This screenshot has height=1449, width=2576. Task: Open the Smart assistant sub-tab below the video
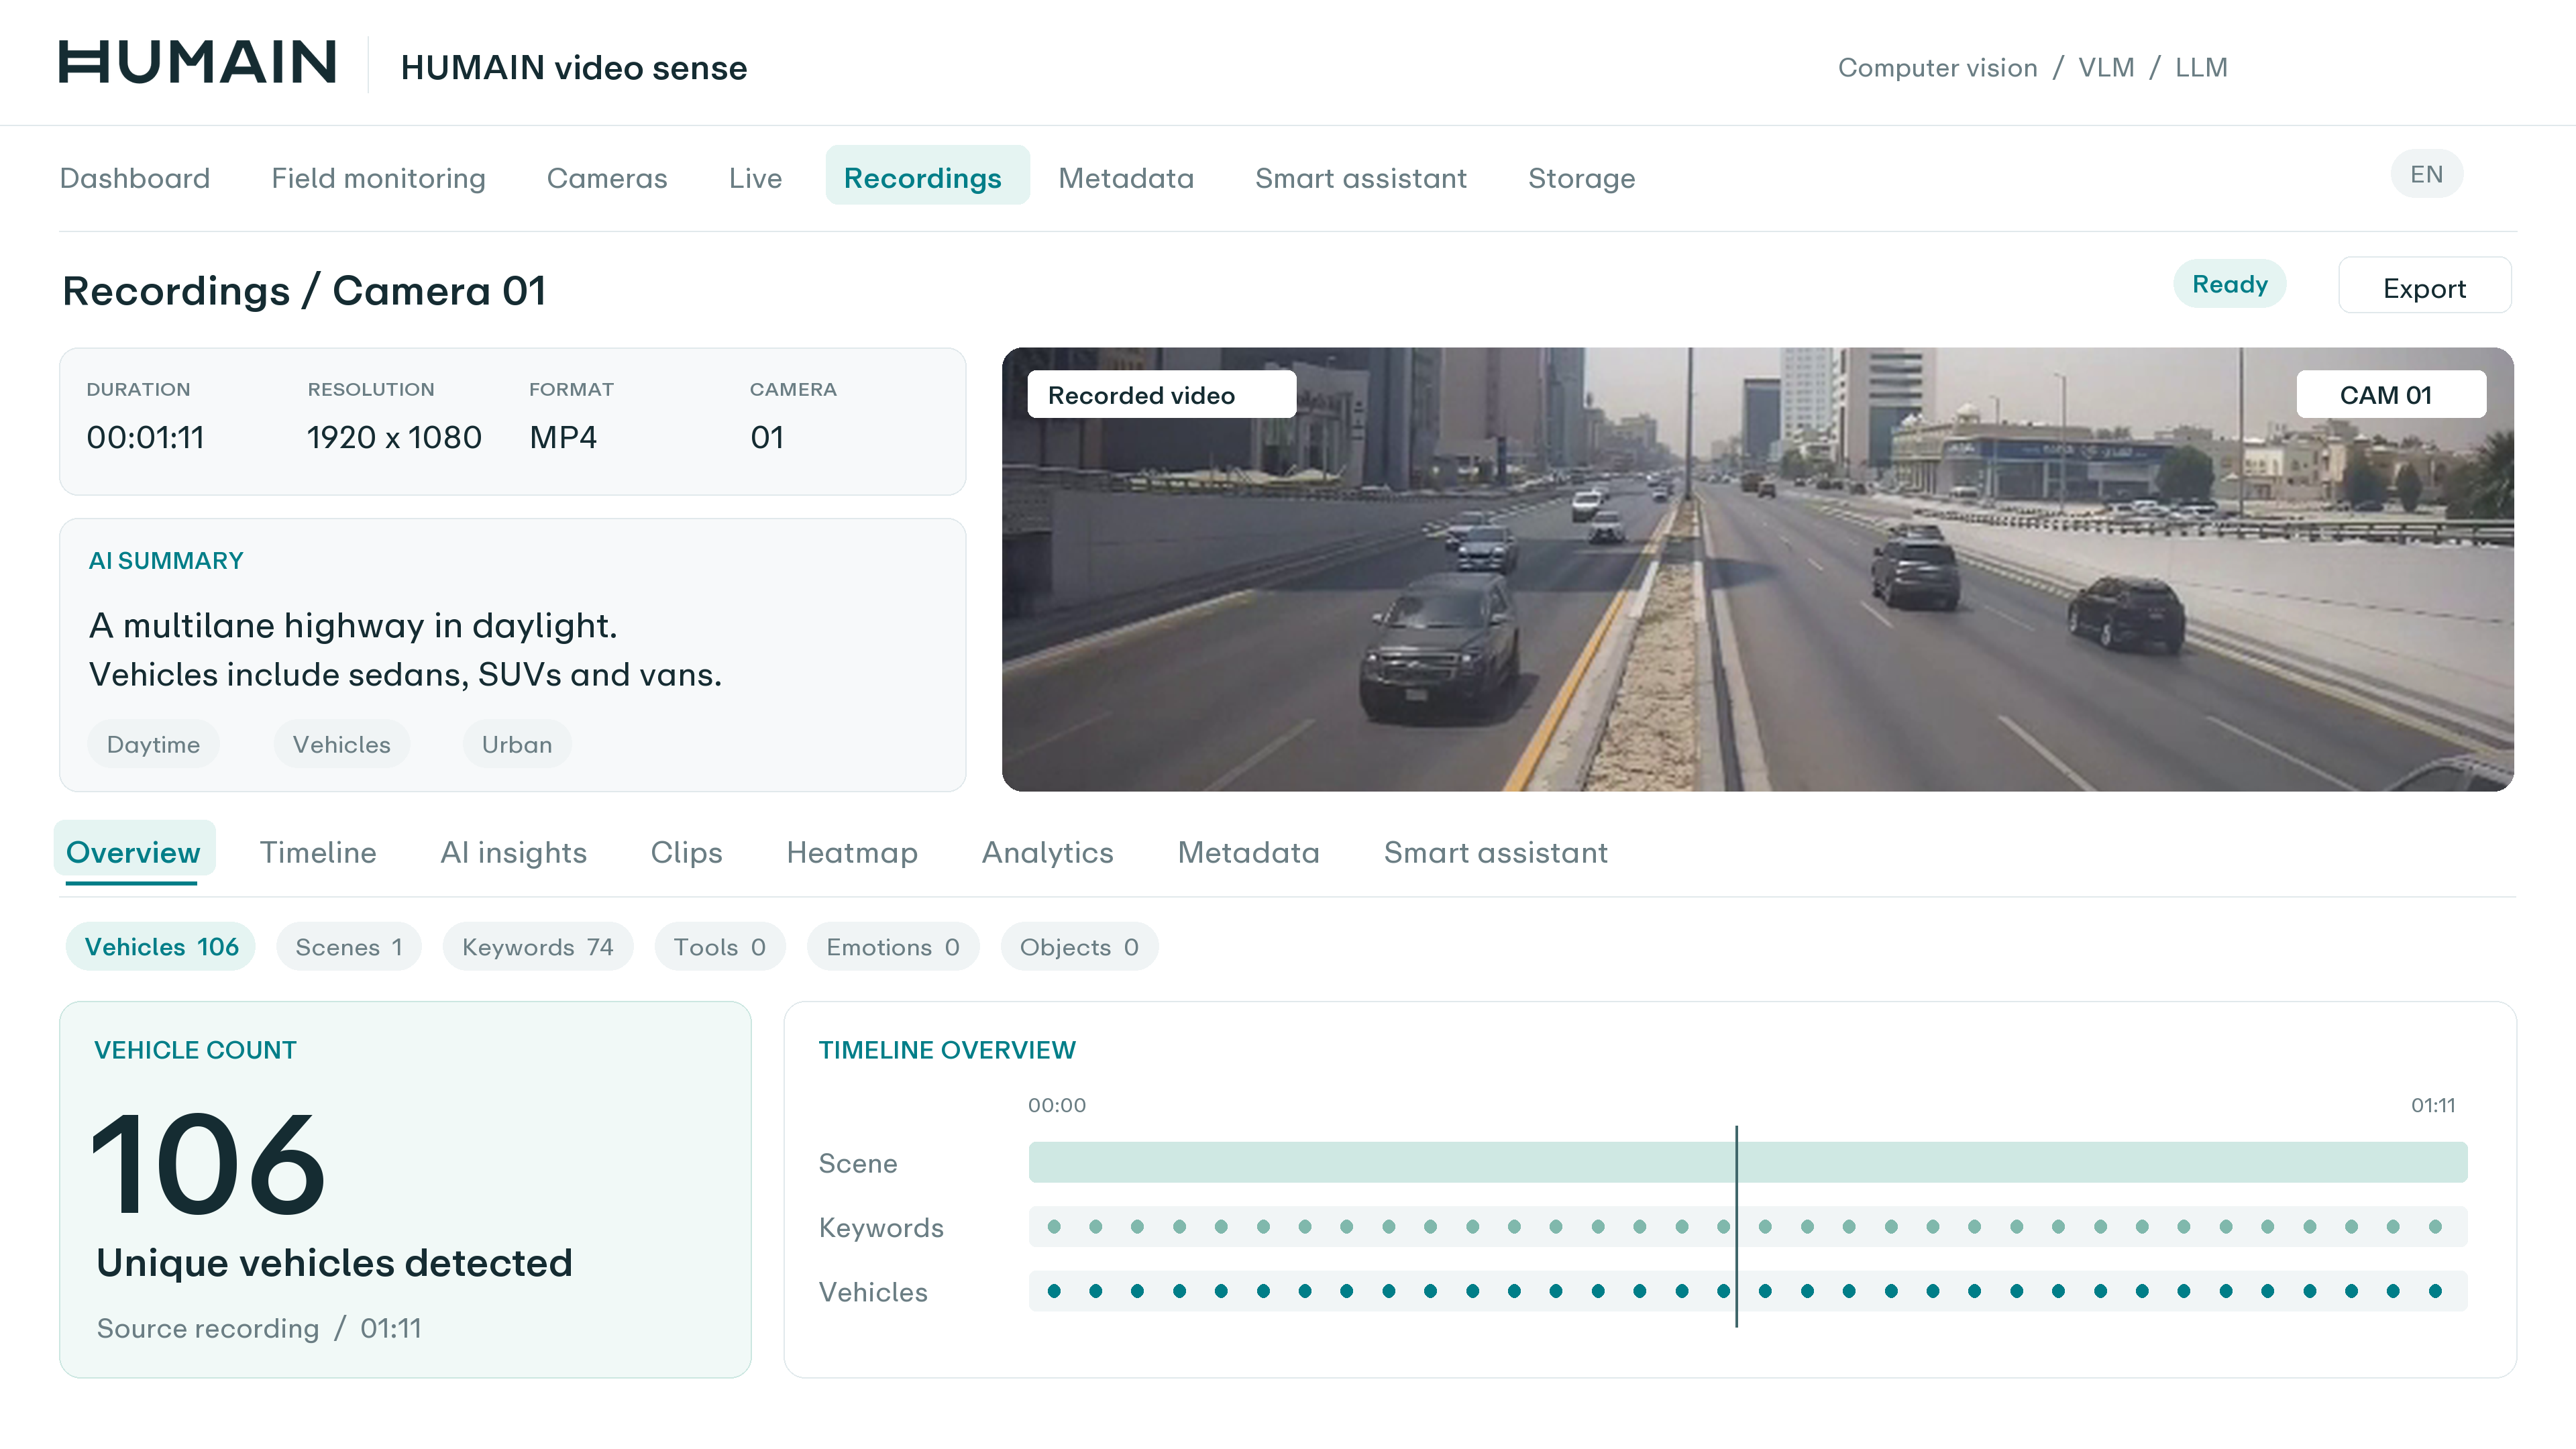pyautogui.click(x=1495, y=852)
